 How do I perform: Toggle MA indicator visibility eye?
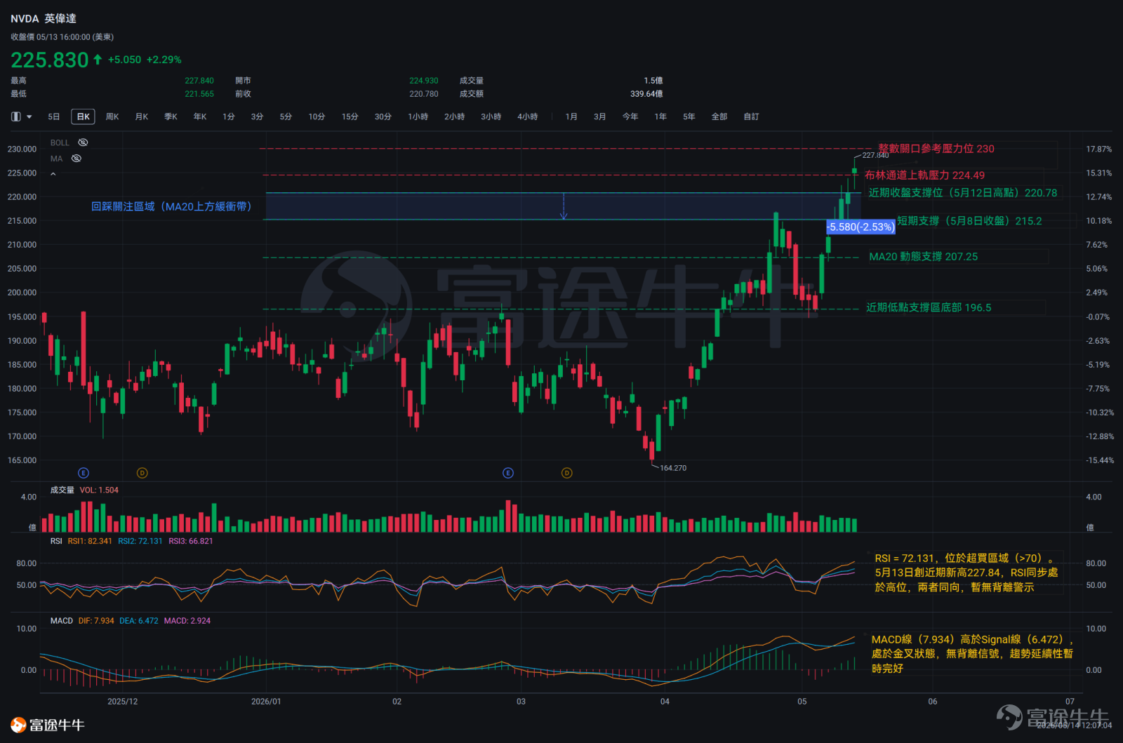pyautogui.click(x=77, y=159)
